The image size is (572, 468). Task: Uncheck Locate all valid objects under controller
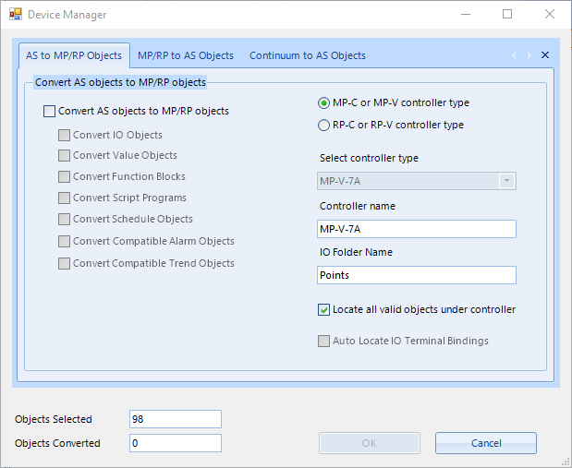[x=323, y=310]
